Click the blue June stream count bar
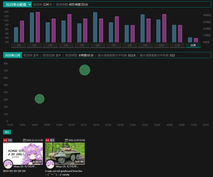 [95, 27]
